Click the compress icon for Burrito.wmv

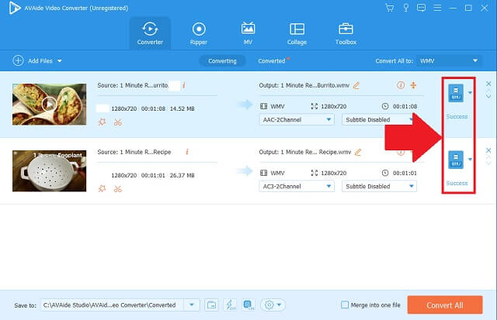pos(413,85)
